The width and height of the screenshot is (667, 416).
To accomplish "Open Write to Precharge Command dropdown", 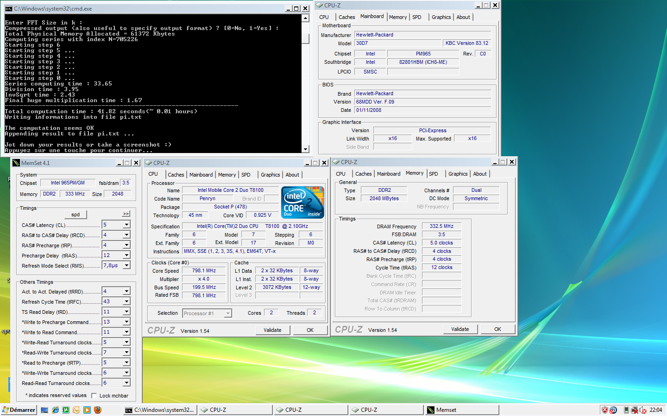I will [126, 322].
